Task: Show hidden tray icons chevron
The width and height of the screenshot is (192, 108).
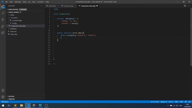Action: pyautogui.click(x=168, y=106)
